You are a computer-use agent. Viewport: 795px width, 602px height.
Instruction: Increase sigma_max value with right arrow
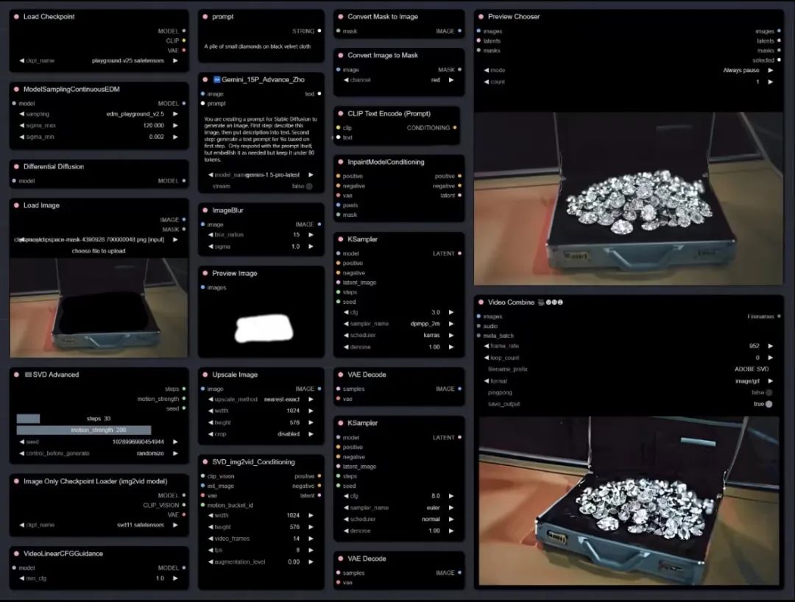[x=175, y=125]
